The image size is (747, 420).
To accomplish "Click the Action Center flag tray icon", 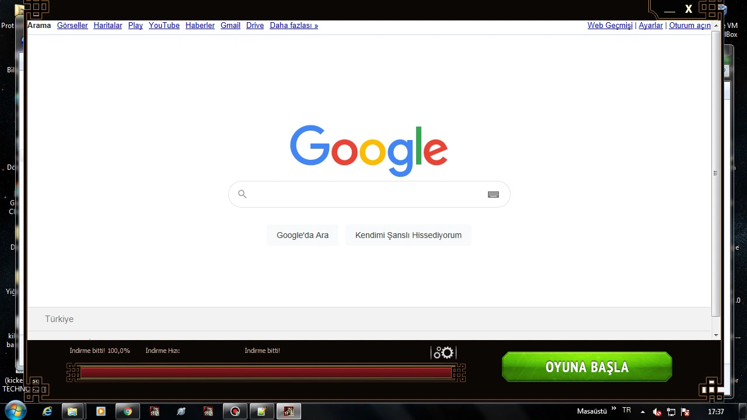I will (x=685, y=412).
